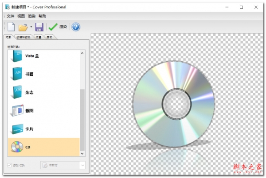Screen dimensions: 266x178
Task: Select the 书籍 book icon
Action: pos(16,74)
